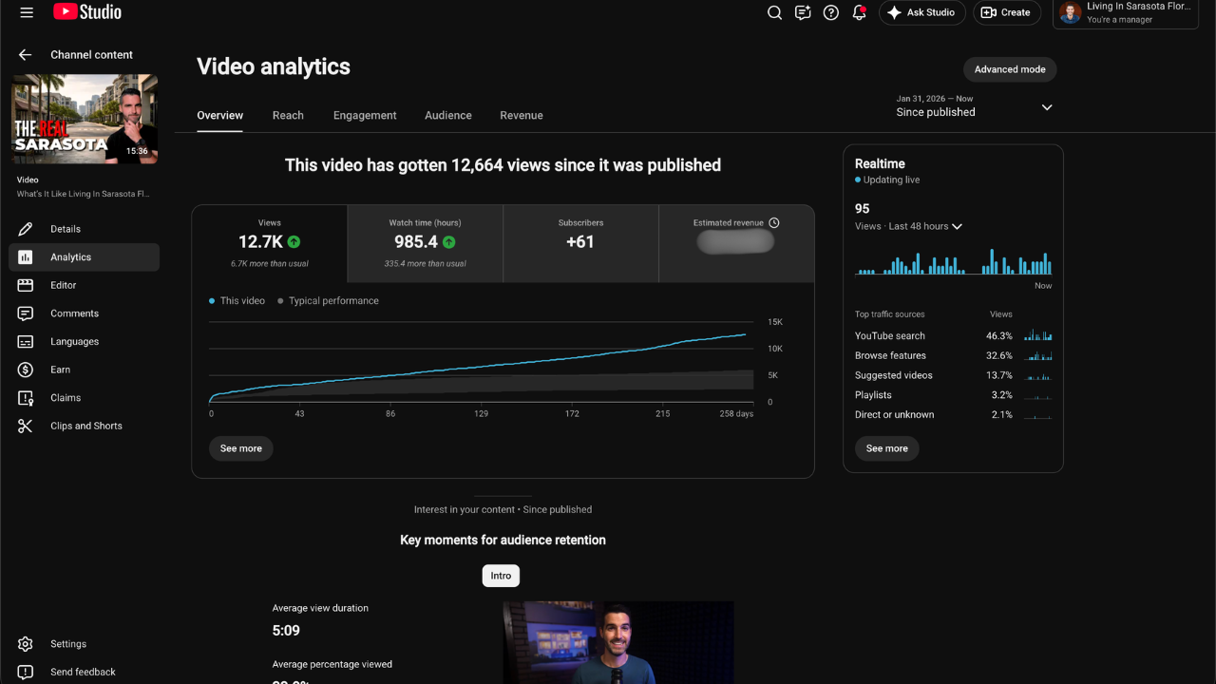Open the hamburger navigation menu

27,12
